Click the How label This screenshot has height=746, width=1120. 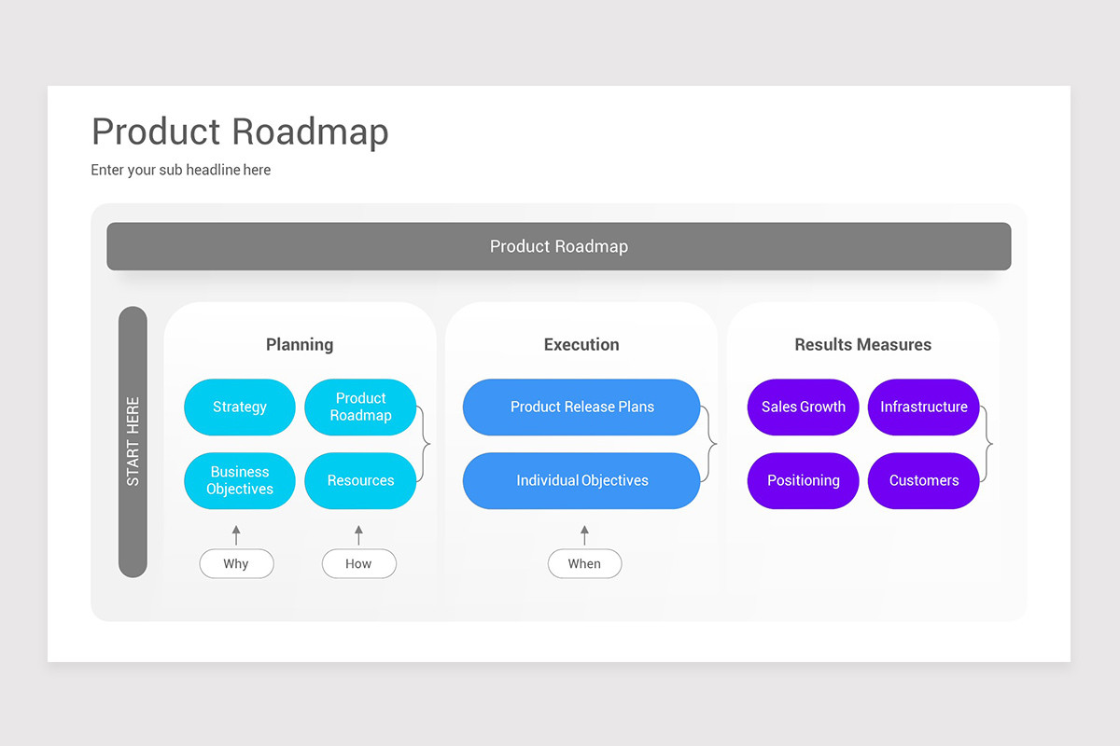click(x=359, y=563)
